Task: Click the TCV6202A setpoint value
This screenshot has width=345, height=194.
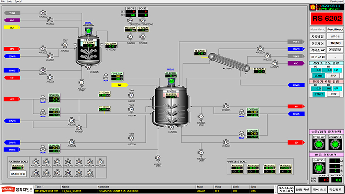Action: [x=54, y=97]
